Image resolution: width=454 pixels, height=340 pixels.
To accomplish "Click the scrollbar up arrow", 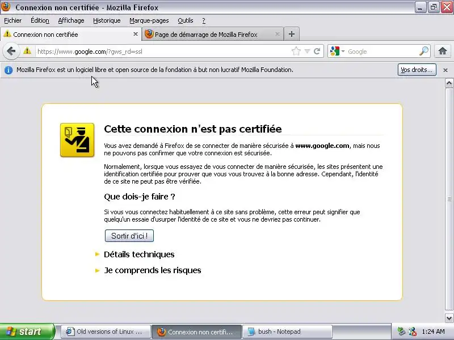I will pyautogui.click(x=449, y=83).
